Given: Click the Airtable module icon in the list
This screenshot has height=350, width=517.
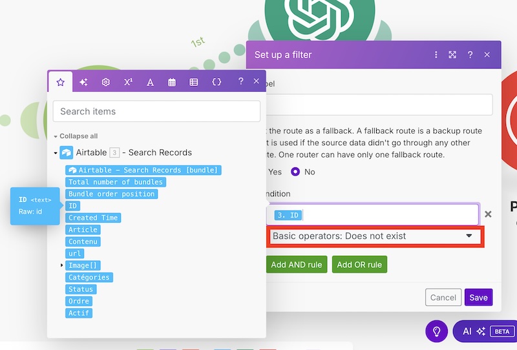Looking at the screenshot, I should click(x=67, y=152).
